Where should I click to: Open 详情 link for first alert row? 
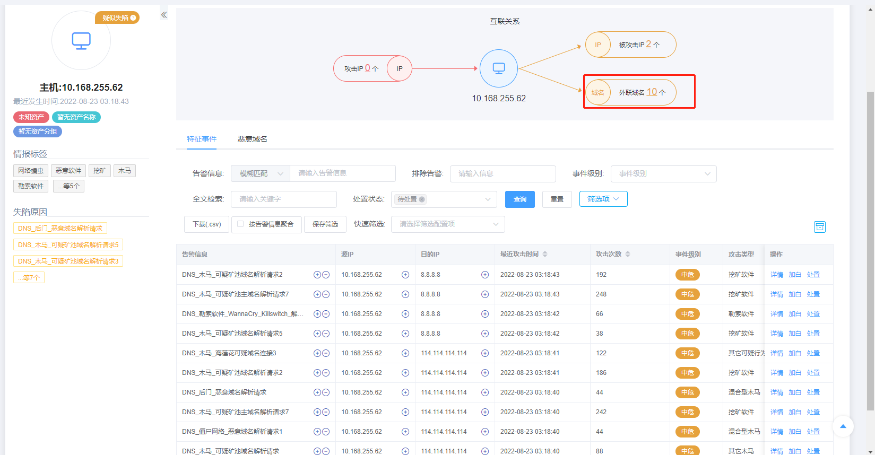[x=776, y=275]
